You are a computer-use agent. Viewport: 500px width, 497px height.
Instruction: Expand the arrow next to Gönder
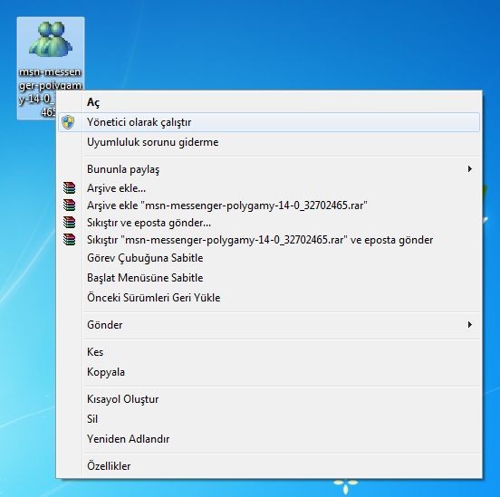[x=470, y=324]
